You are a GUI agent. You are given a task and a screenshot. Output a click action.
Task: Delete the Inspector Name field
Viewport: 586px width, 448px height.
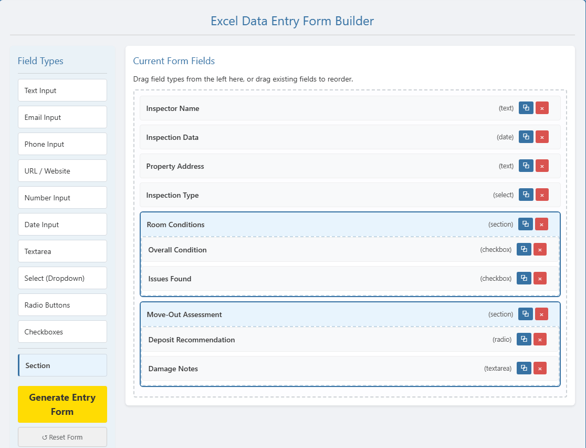[542, 108]
